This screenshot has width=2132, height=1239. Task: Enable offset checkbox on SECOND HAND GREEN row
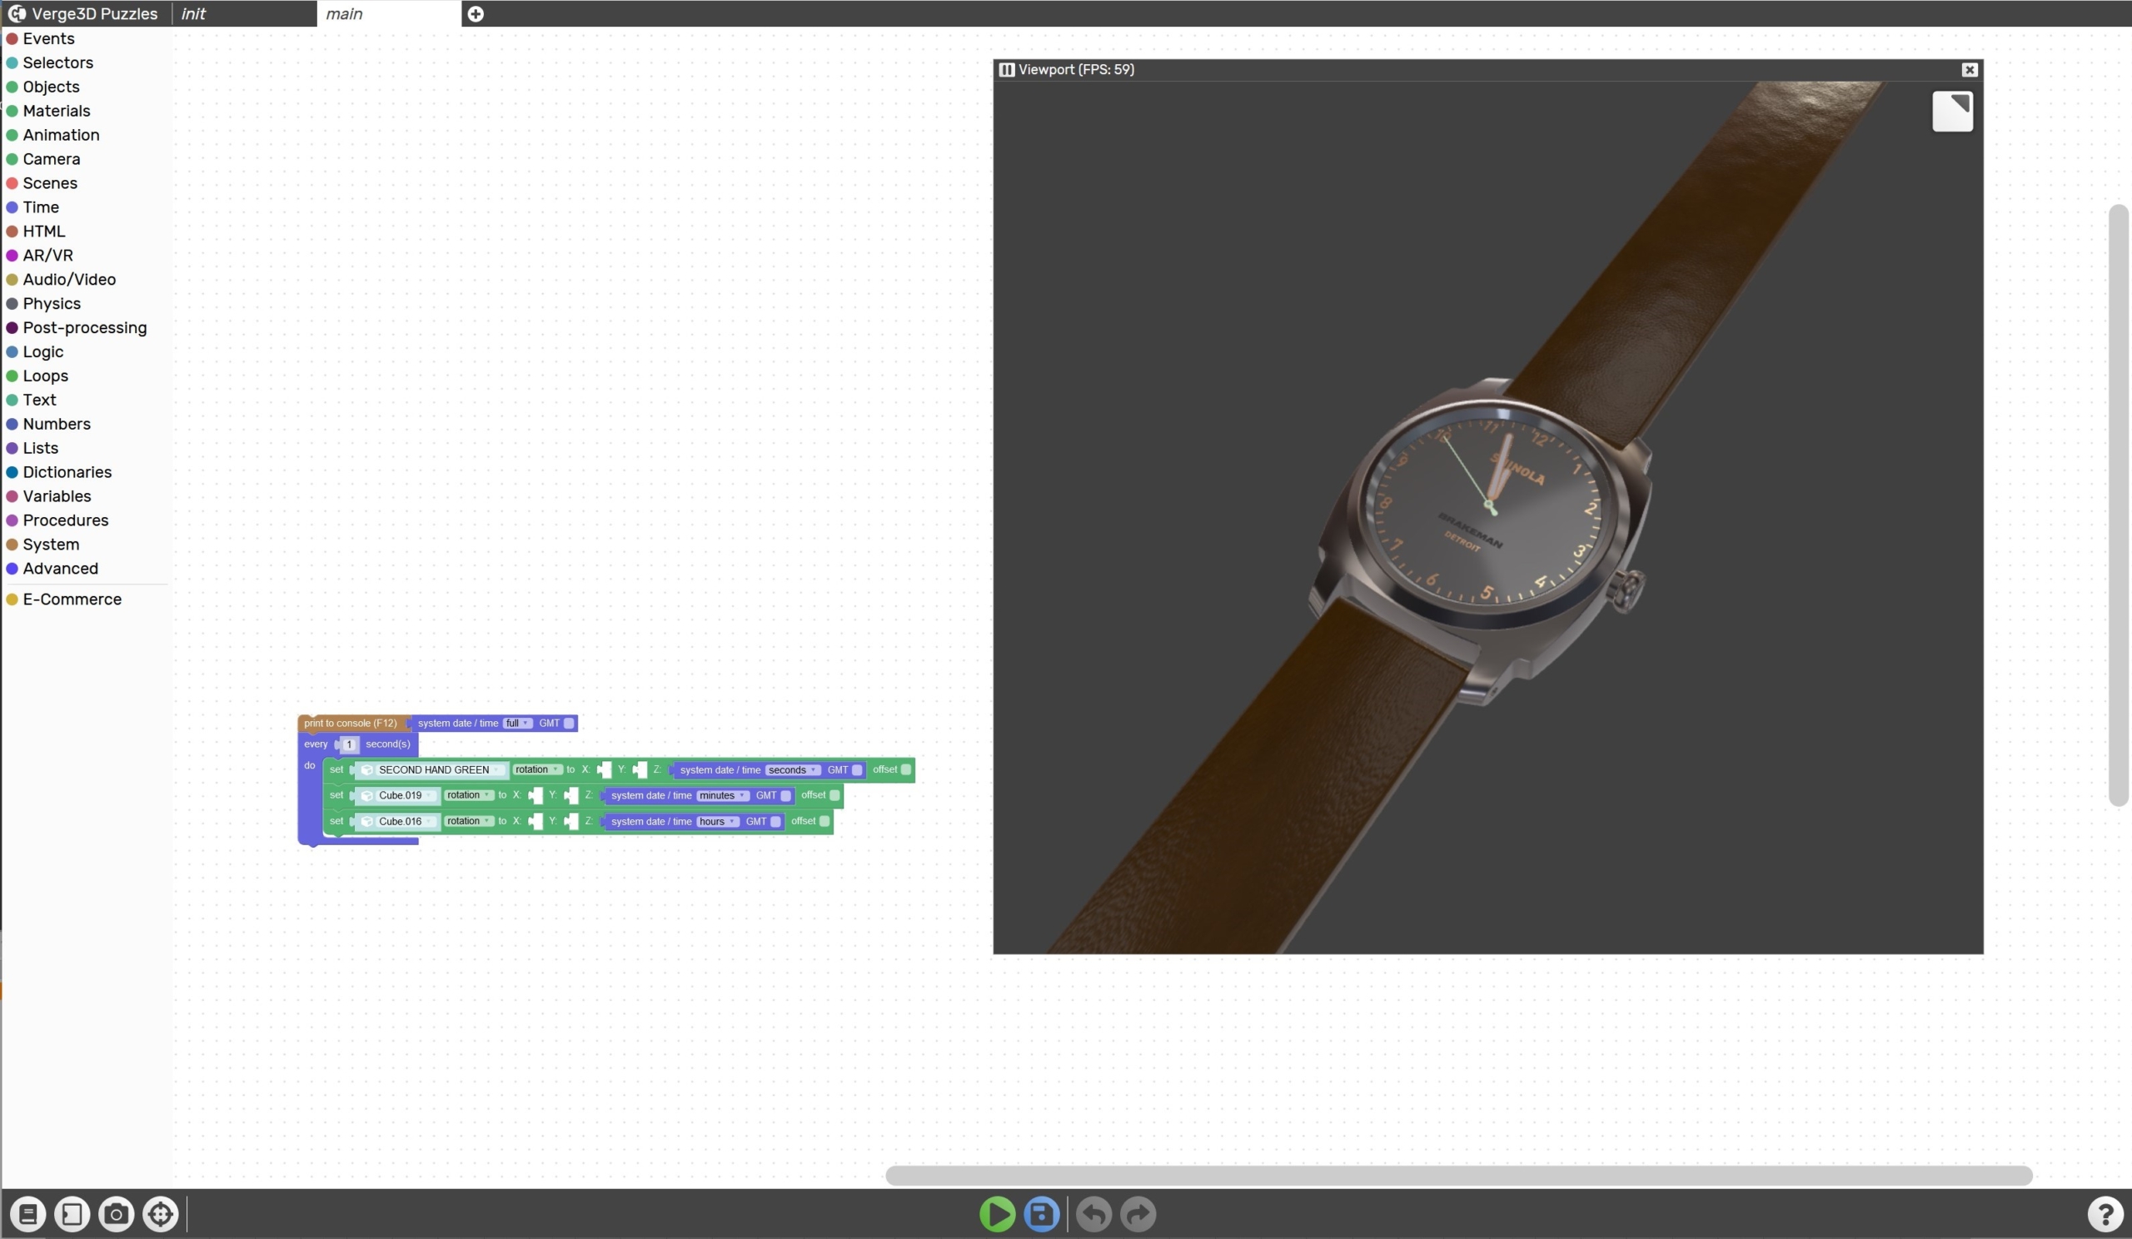pyautogui.click(x=905, y=769)
